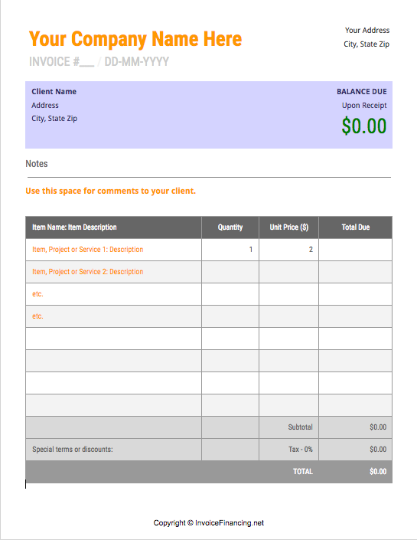Screen dimensions: 417x540
Task: Click the 'Your Address' text at top right
Action: 367,31
